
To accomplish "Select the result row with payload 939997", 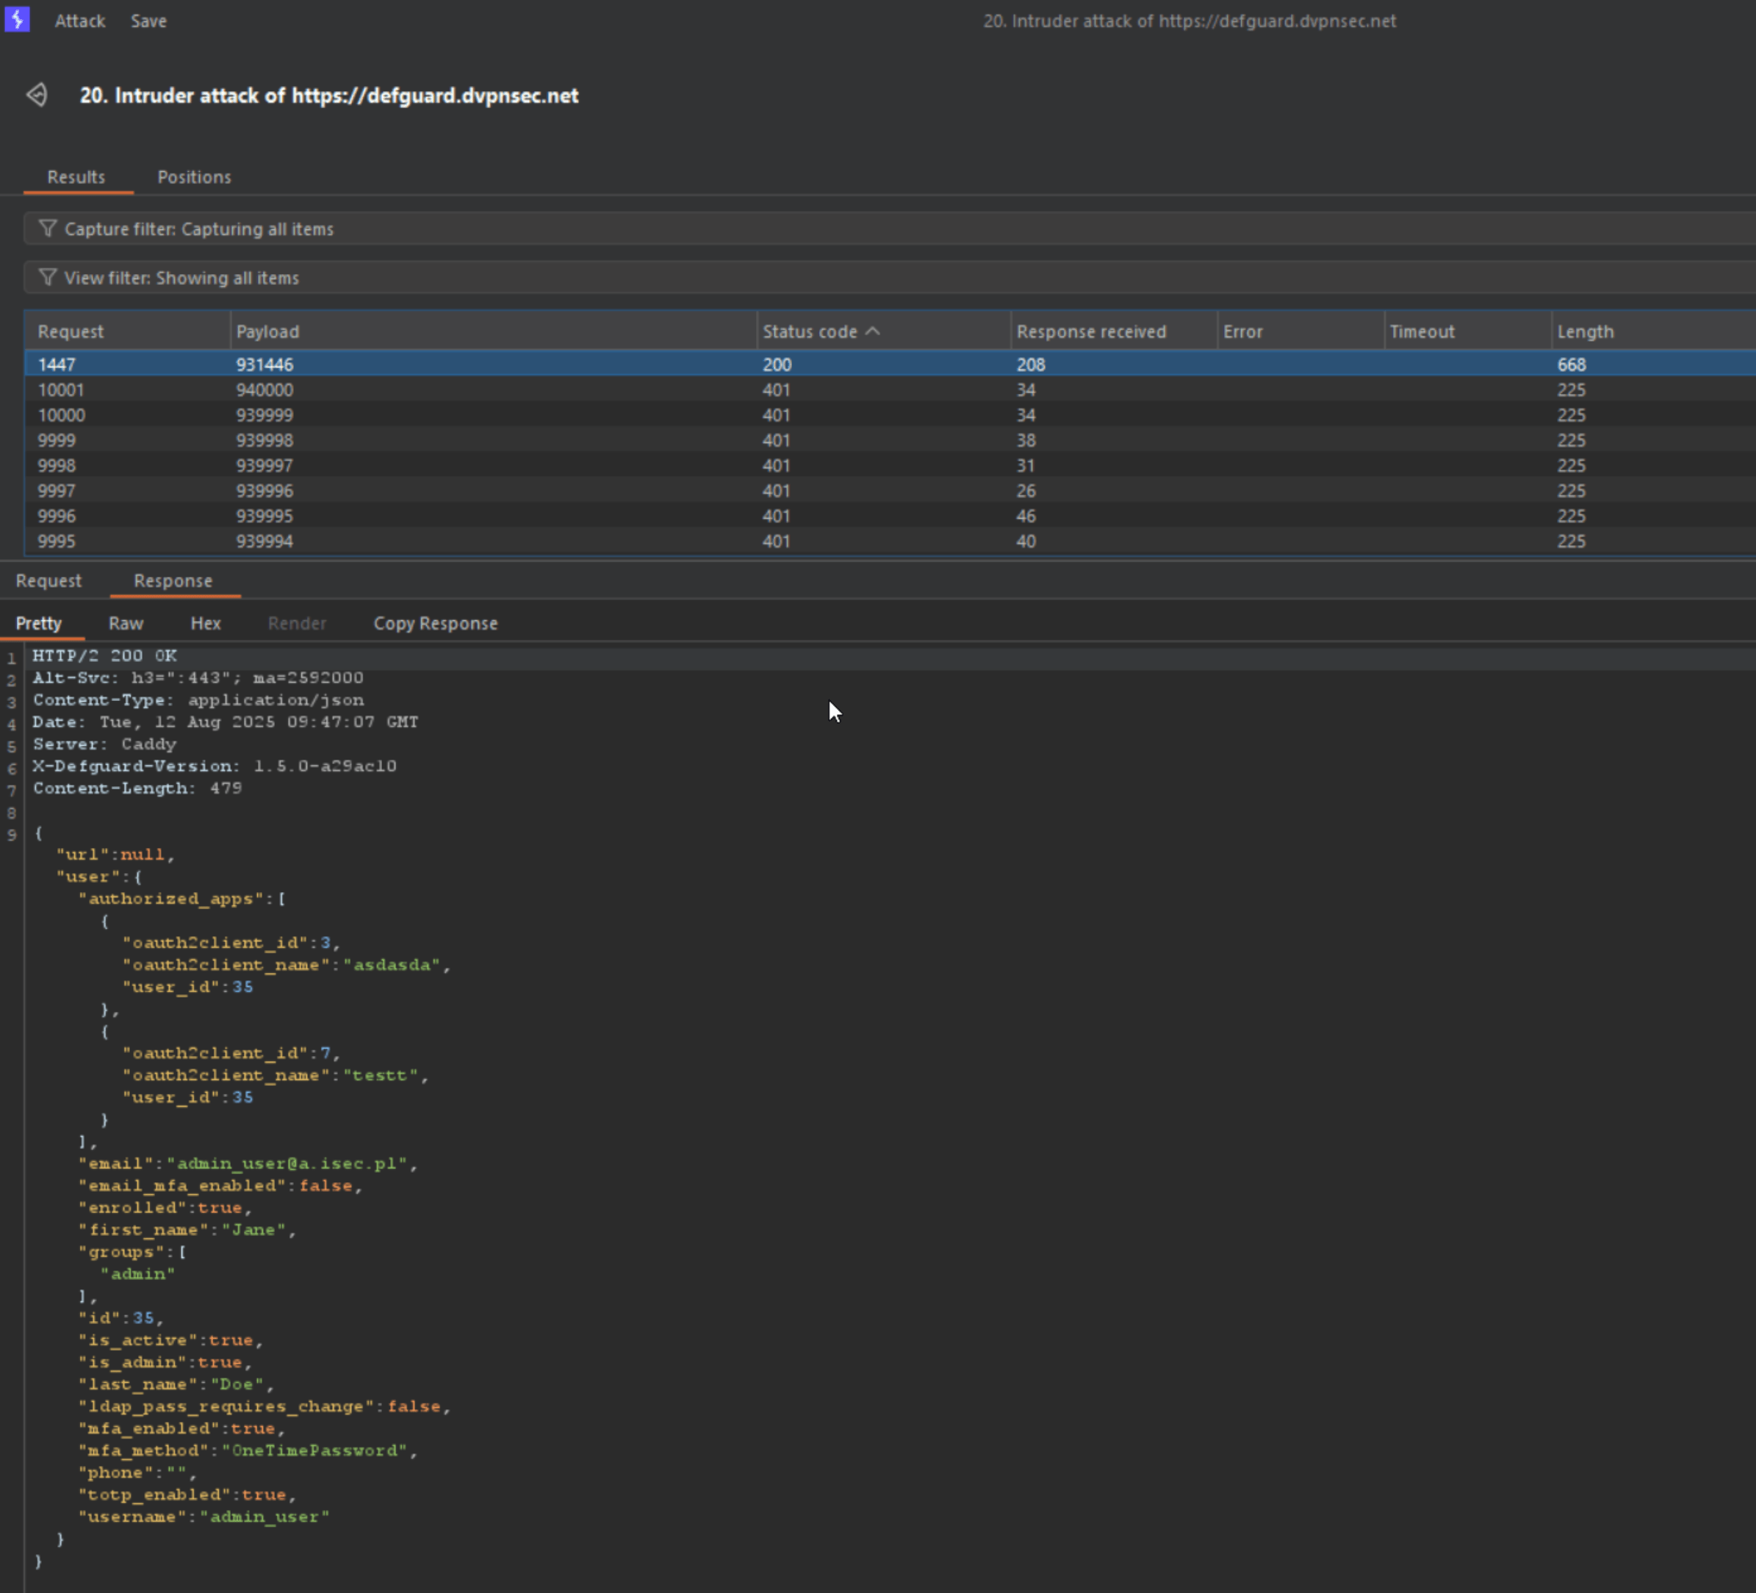I will 265,465.
